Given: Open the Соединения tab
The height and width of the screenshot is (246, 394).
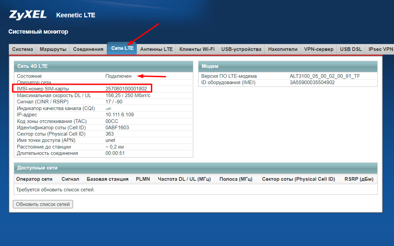Looking at the screenshot, I should coord(88,49).
